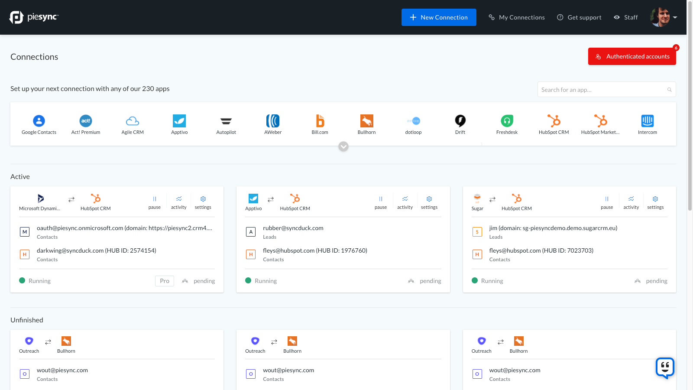Pause the Apptivo to HubSpot connection
Screen dimensions: 693x390
381,202
